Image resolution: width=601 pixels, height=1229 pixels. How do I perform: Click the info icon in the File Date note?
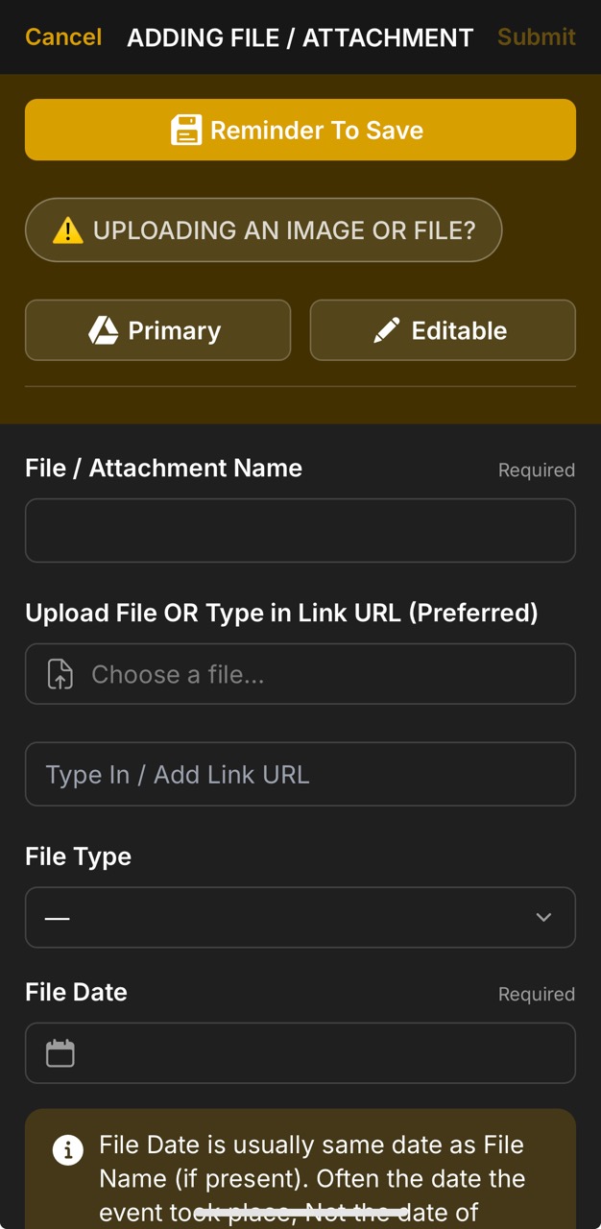67,1149
